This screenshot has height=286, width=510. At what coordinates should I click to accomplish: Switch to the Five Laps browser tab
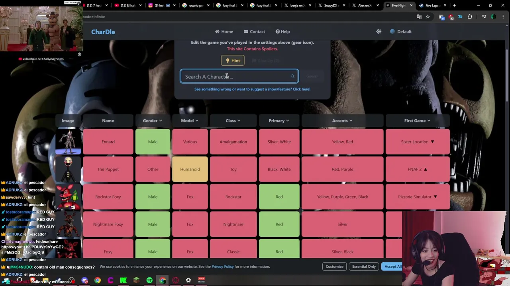pos(432,6)
